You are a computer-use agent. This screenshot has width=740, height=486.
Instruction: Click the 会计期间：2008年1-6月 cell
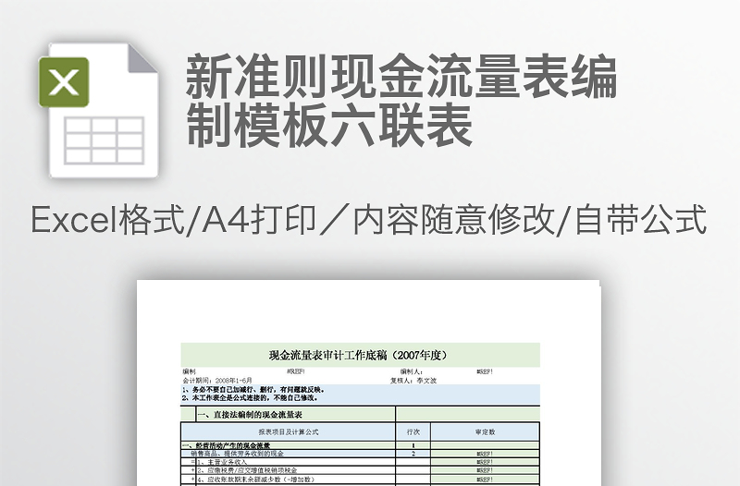tap(217, 380)
